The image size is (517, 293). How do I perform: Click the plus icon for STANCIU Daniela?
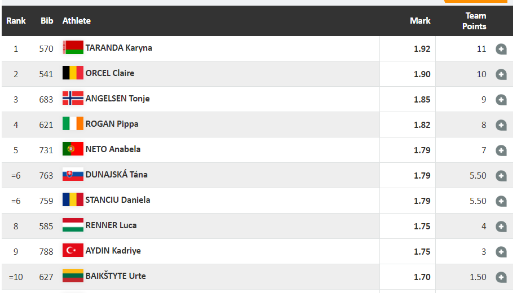[x=501, y=201]
